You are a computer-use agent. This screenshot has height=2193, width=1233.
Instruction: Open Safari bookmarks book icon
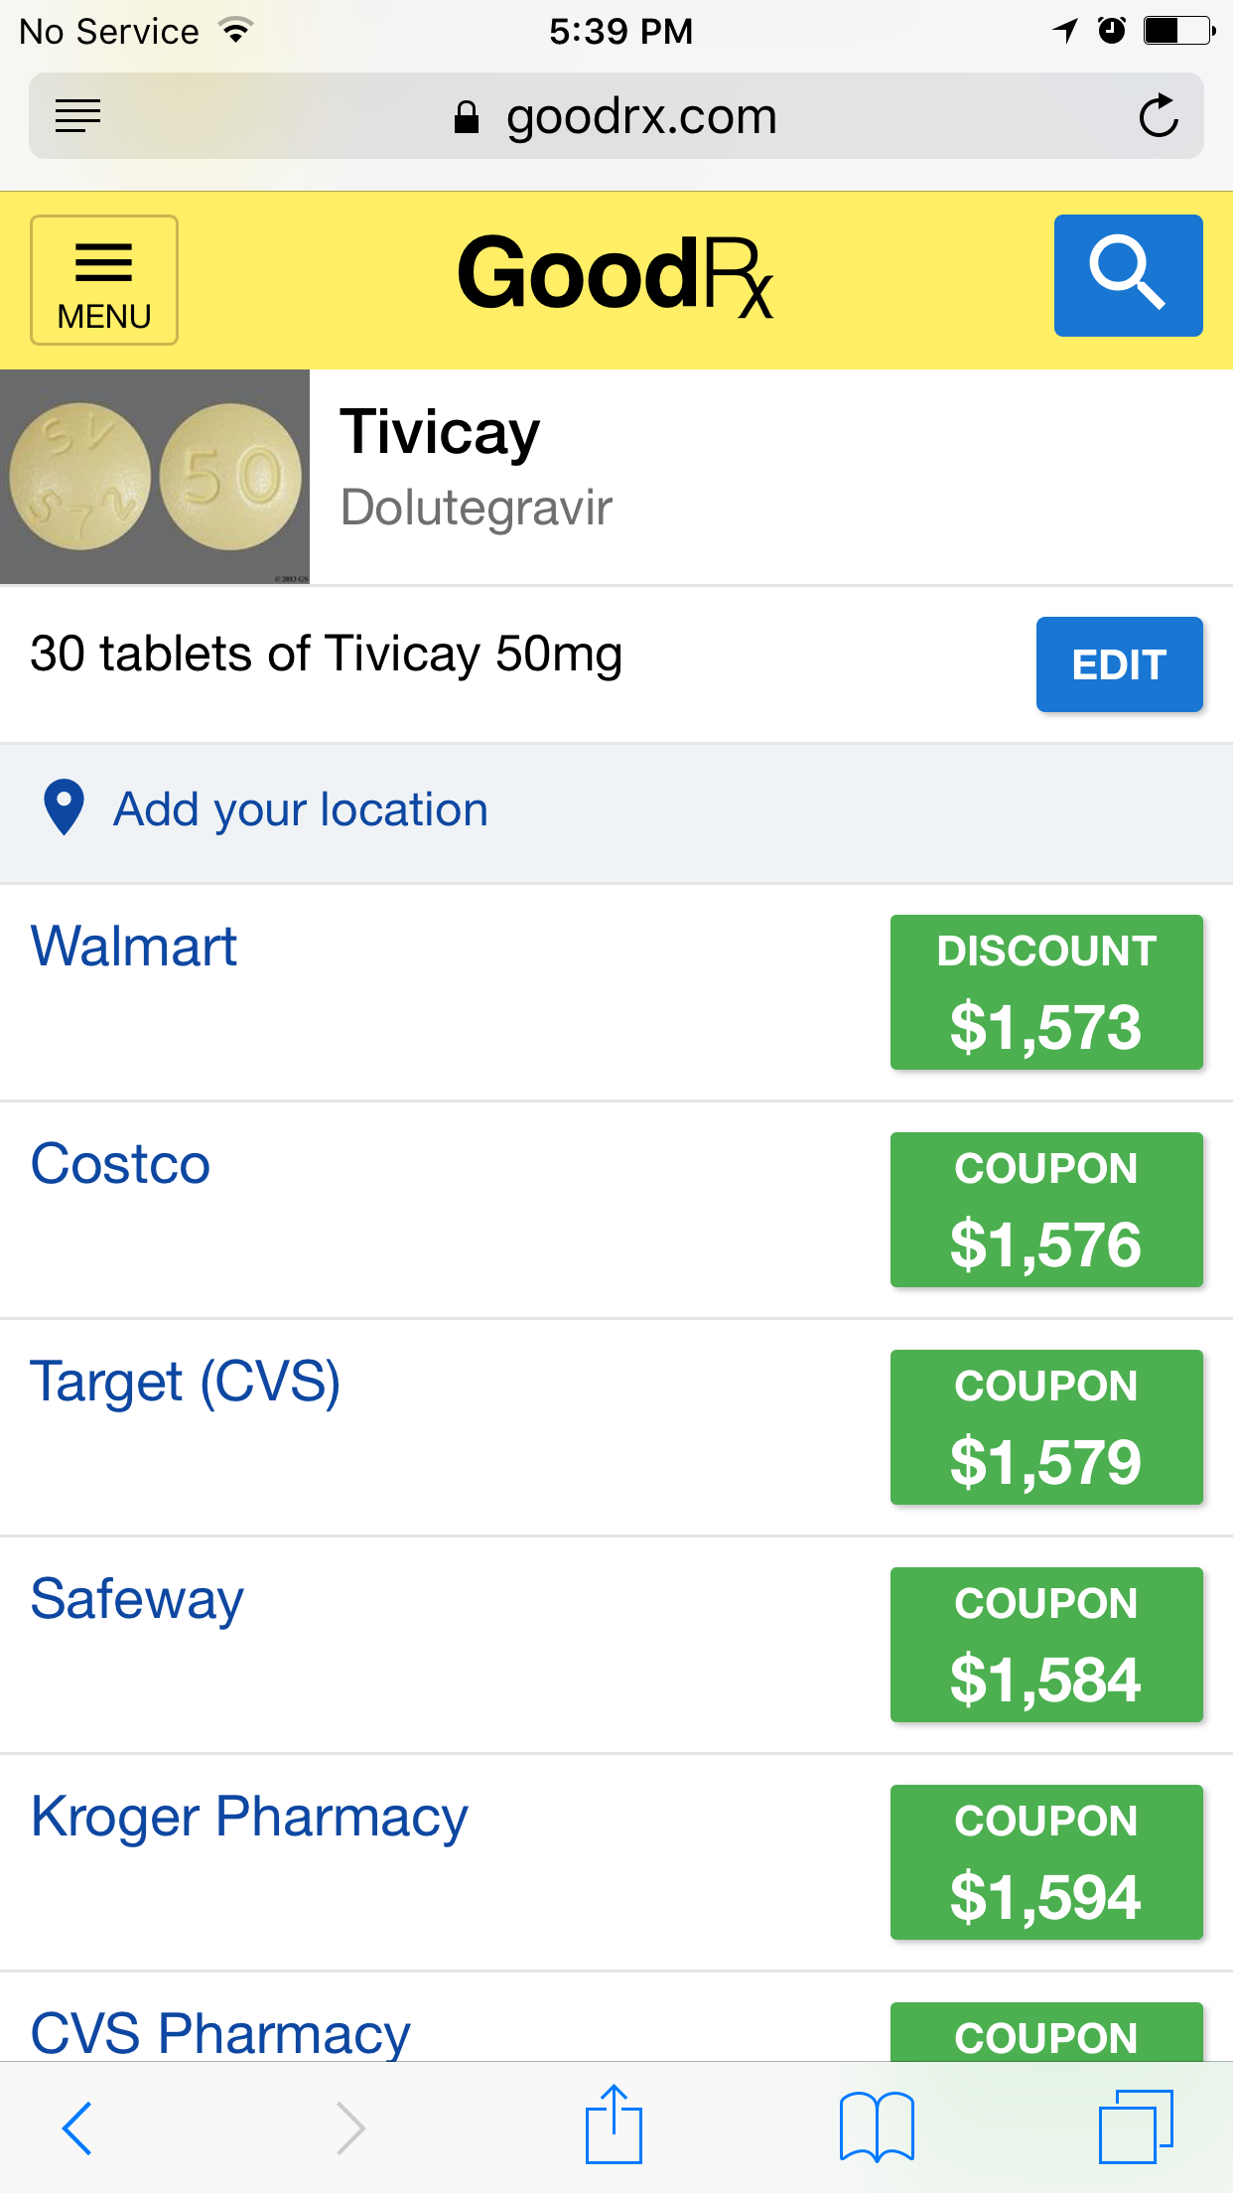point(876,2127)
